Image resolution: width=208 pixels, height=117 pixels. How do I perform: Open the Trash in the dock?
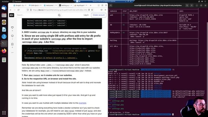4,60
